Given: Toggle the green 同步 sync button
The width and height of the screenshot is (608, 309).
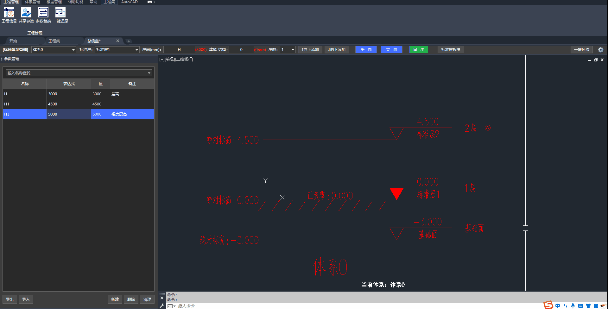Looking at the screenshot, I should (x=418, y=50).
